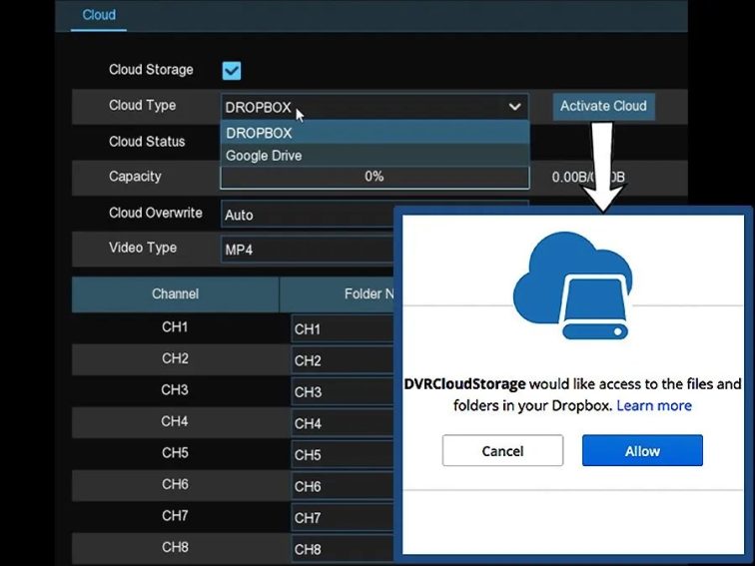This screenshot has width=755, height=566.
Task: Select the CH8 channel label
Action: click(x=175, y=547)
